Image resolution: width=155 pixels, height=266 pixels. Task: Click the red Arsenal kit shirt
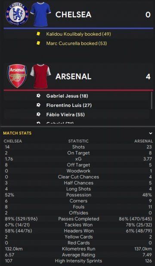pyautogui.click(x=40, y=76)
